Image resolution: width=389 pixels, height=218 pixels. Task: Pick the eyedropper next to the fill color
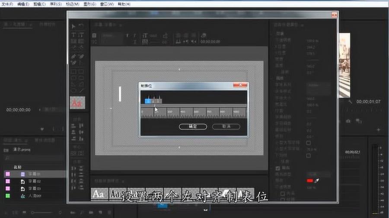(316, 181)
